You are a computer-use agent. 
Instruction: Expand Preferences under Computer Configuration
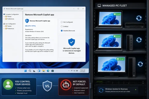pos(4,19)
